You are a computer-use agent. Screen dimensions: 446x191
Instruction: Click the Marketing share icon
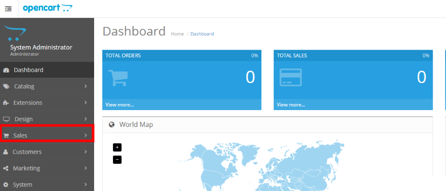click(6, 168)
